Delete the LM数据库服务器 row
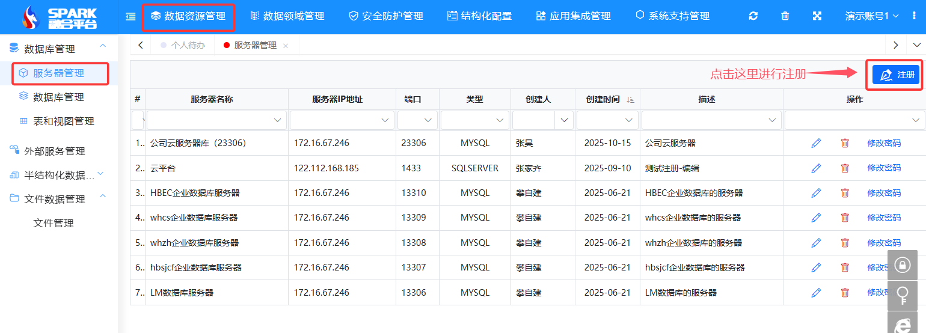 click(845, 293)
